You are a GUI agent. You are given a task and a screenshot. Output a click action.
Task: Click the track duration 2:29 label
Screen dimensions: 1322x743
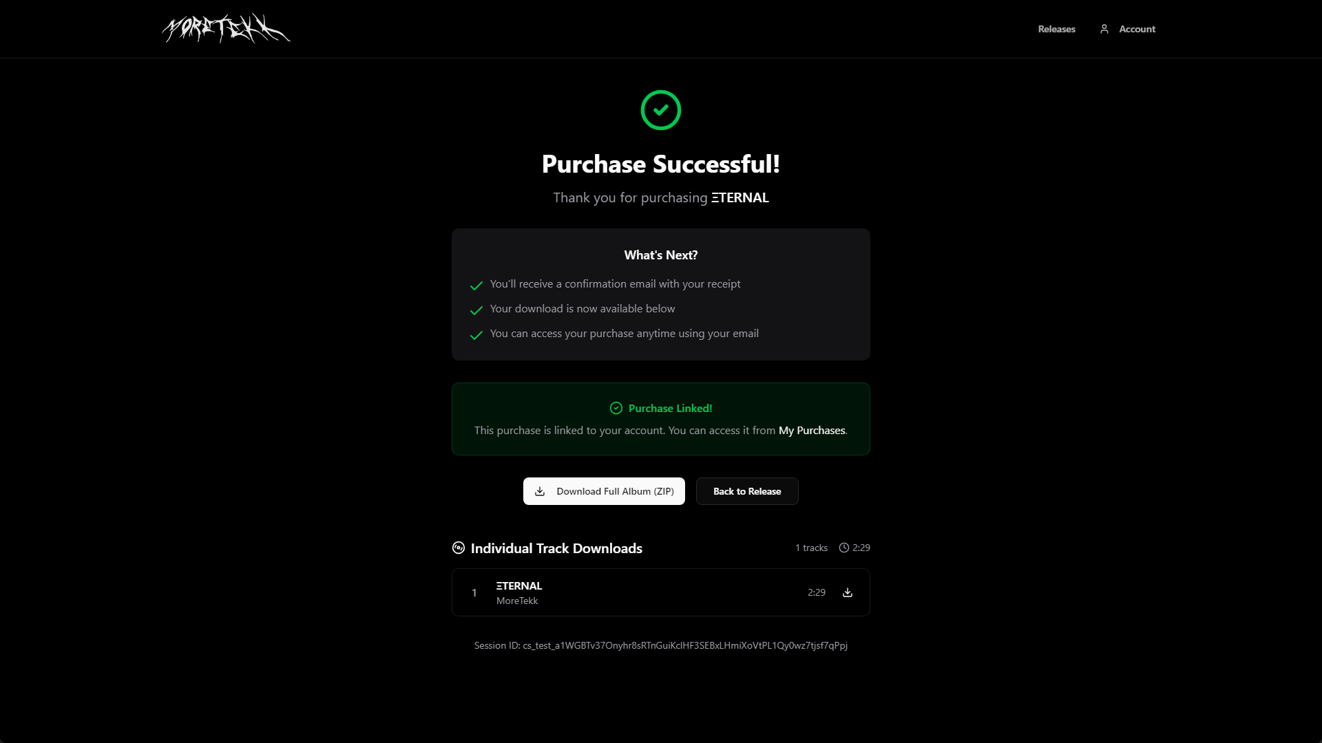point(816,592)
